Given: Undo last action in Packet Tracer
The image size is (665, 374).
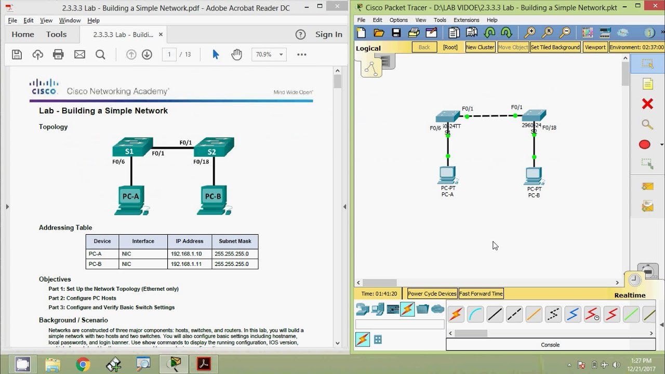Looking at the screenshot, I should pos(489,33).
